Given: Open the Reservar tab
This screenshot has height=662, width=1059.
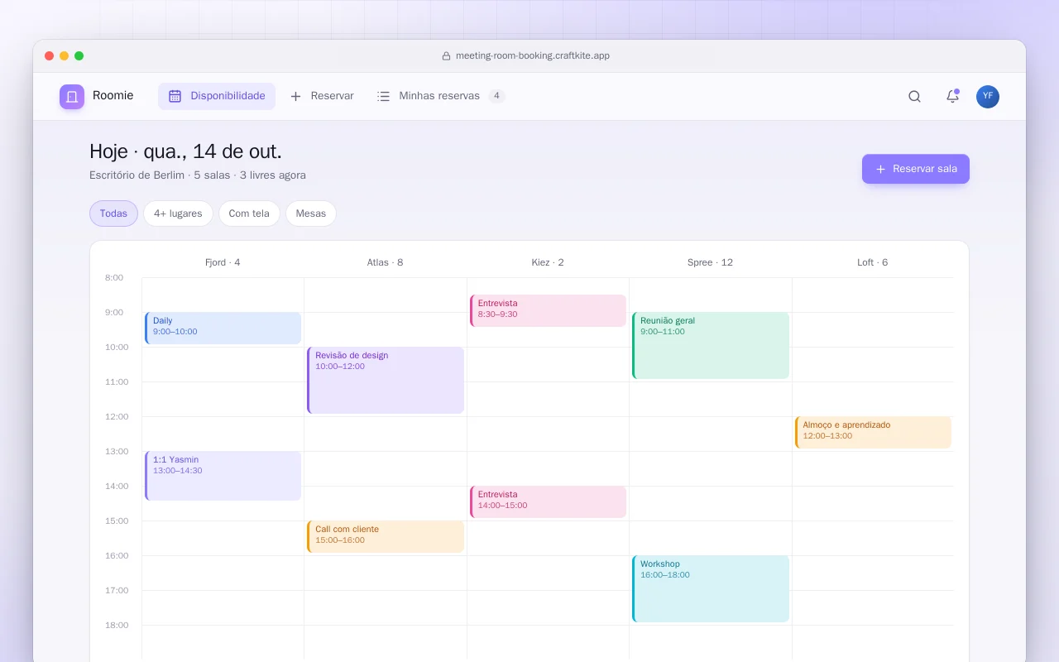Looking at the screenshot, I should pos(322,96).
